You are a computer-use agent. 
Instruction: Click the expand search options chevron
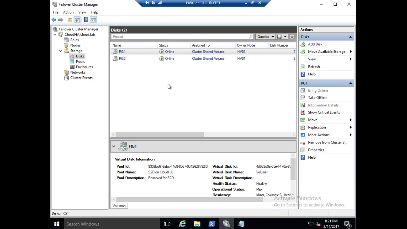pyautogui.click(x=292, y=37)
